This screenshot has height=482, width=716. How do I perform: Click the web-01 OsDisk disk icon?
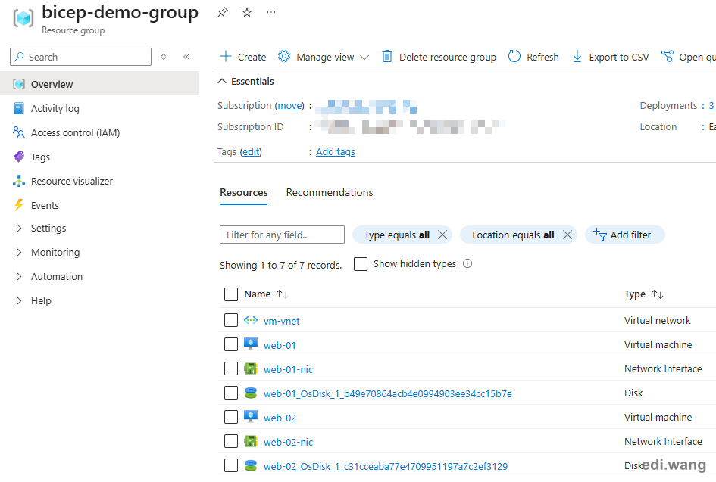click(x=251, y=393)
